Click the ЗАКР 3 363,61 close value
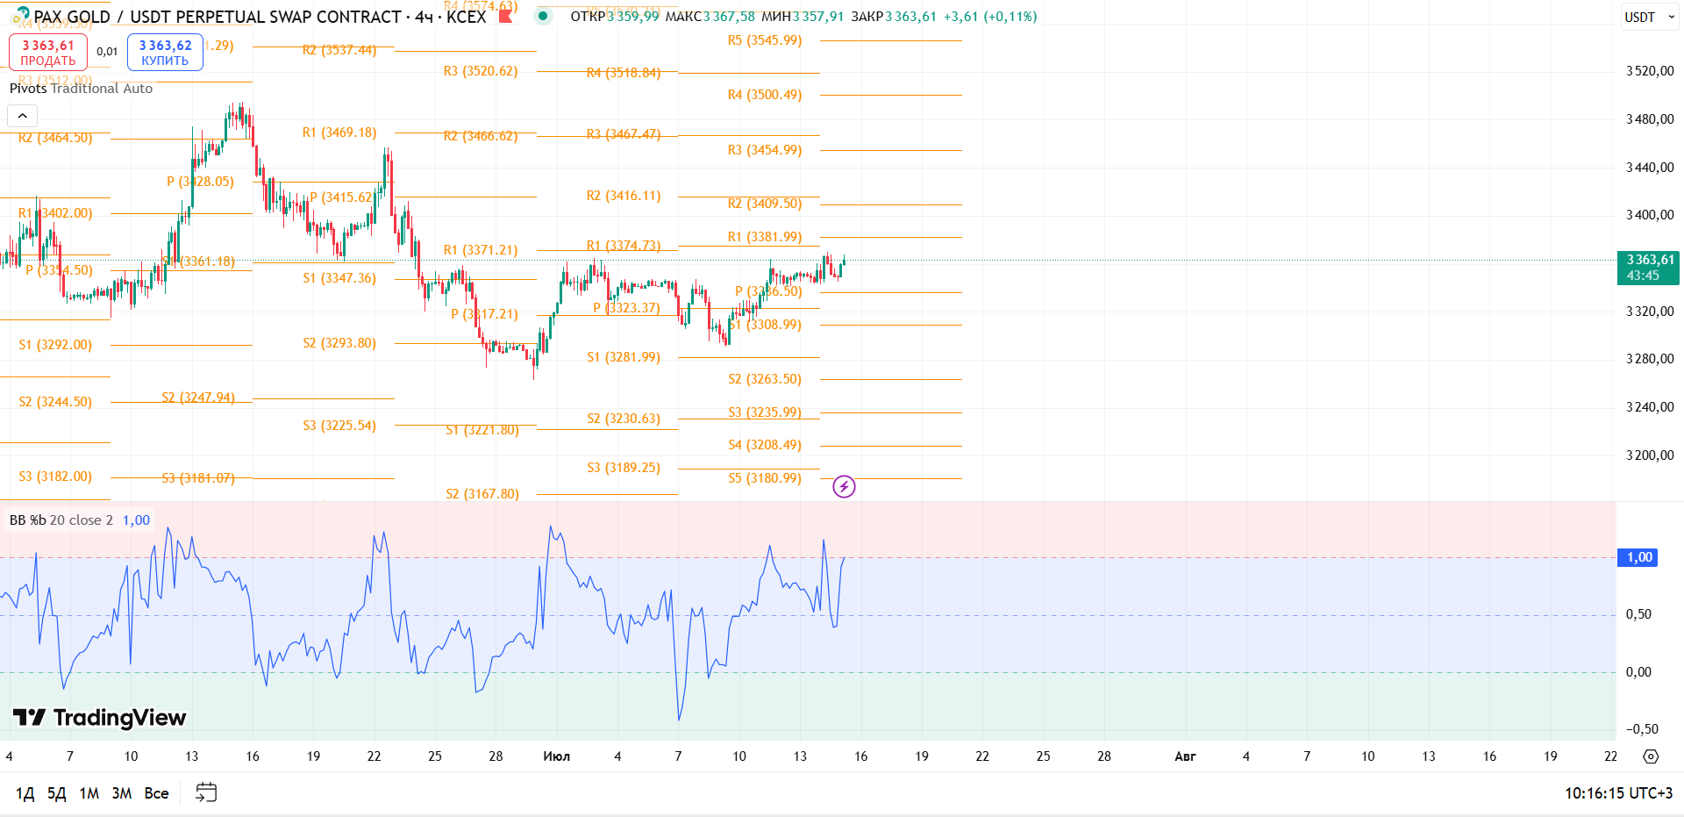 coord(894,17)
